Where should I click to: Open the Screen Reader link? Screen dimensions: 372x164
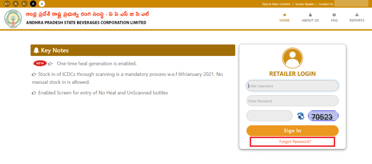pyautogui.click(x=305, y=4)
